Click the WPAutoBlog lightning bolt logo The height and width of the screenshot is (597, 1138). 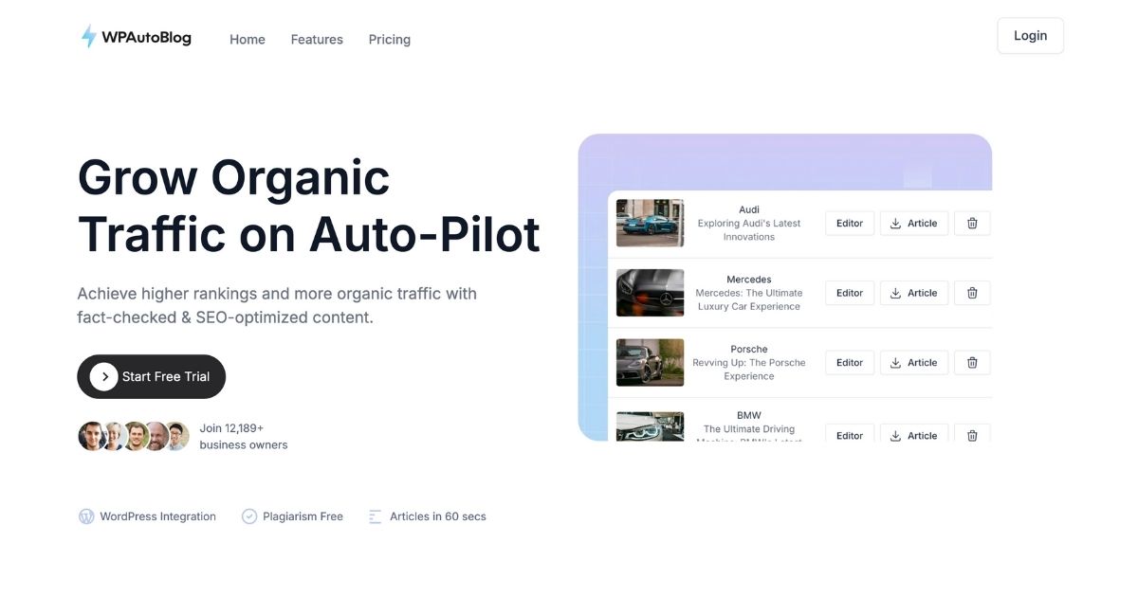(88, 37)
